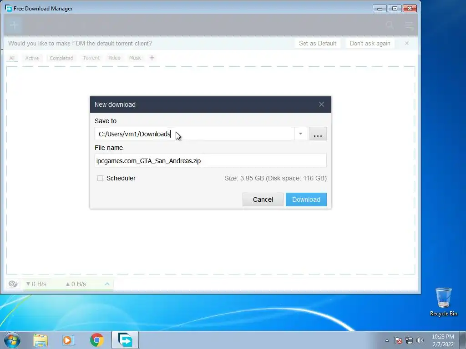Switch to the Active tab

click(x=32, y=58)
